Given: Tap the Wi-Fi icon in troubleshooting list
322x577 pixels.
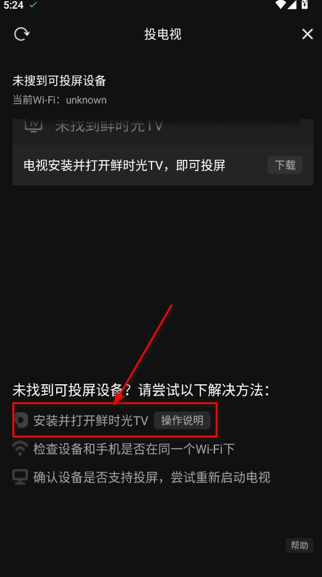Looking at the screenshot, I should point(20,449).
